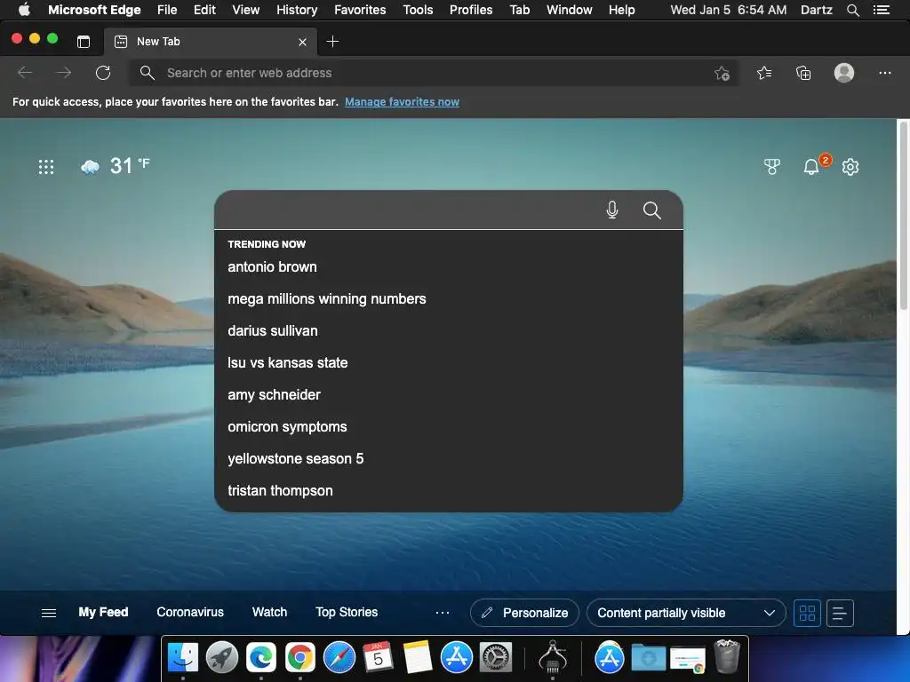Open notifications bell icon
The height and width of the screenshot is (682, 910).
tap(811, 167)
